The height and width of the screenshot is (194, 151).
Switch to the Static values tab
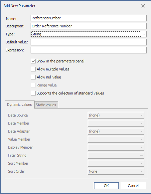point(46,105)
